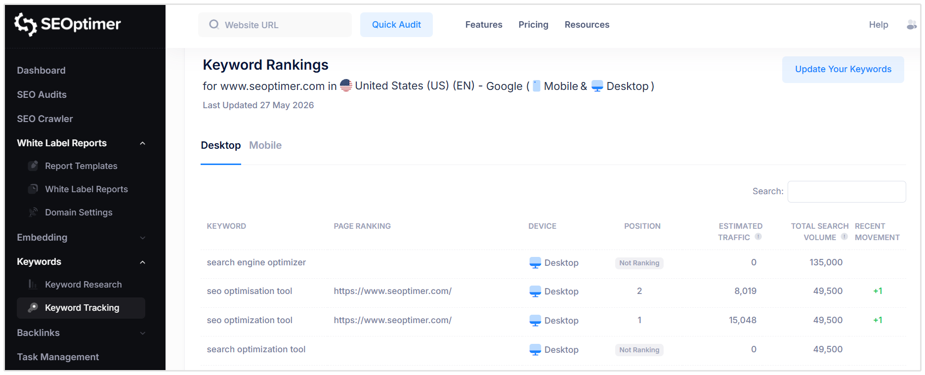Click desktop icon in seo optimization tool row
The image size is (925, 375).
click(x=535, y=321)
